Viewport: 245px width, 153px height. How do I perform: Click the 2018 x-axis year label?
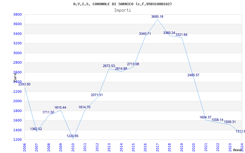click(170, 147)
